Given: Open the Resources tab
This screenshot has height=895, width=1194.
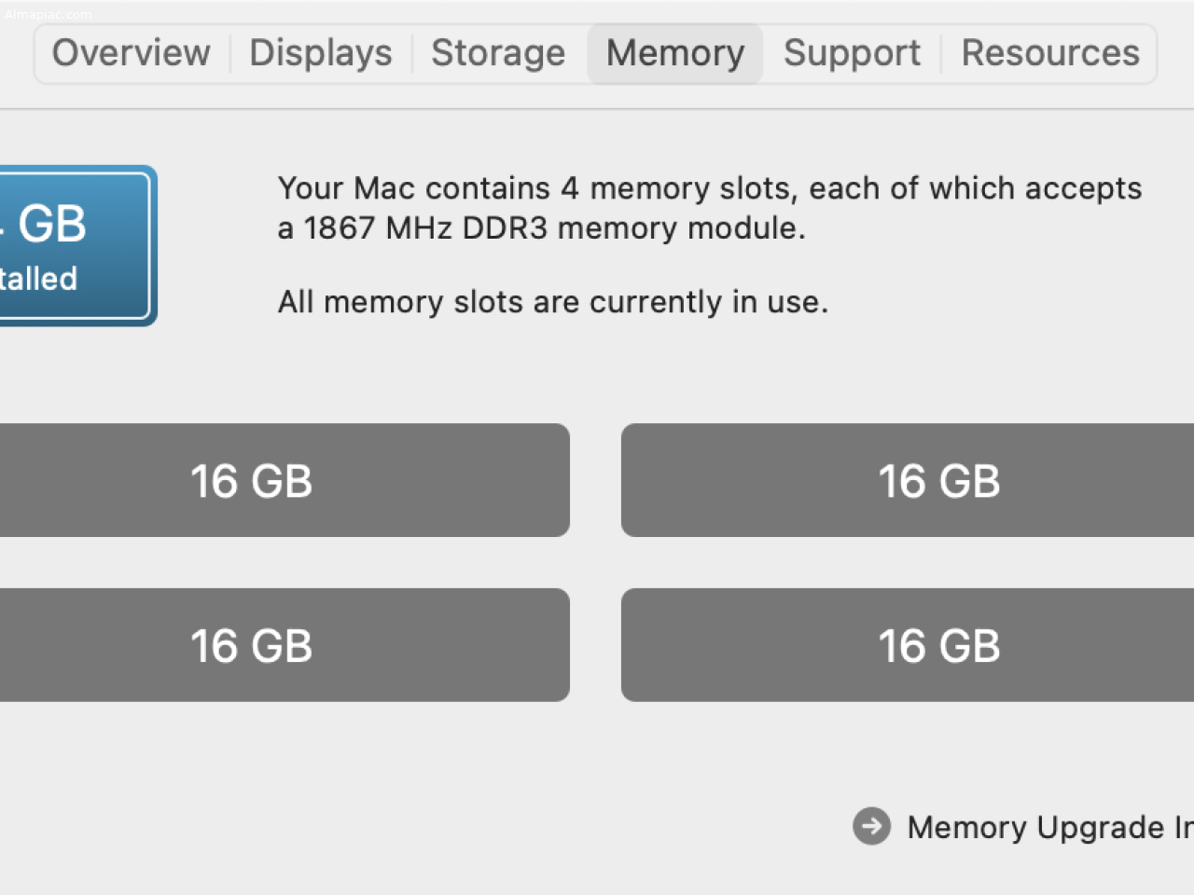Looking at the screenshot, I should click(x=1050, y=53).
